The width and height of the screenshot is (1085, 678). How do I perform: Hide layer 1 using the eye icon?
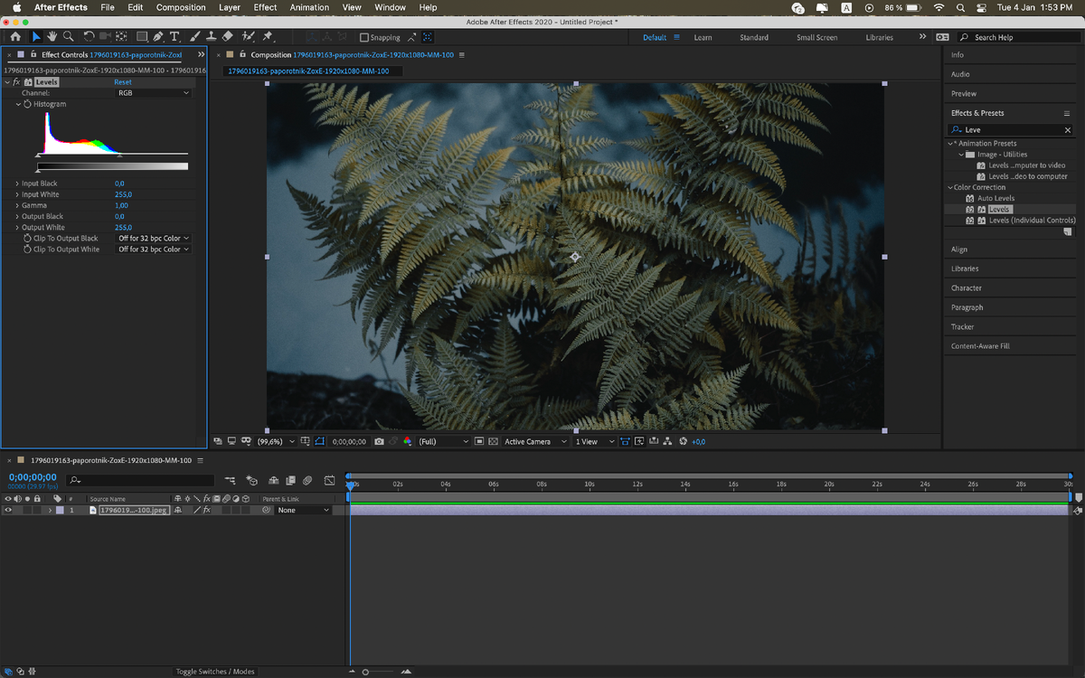[8, 510]
